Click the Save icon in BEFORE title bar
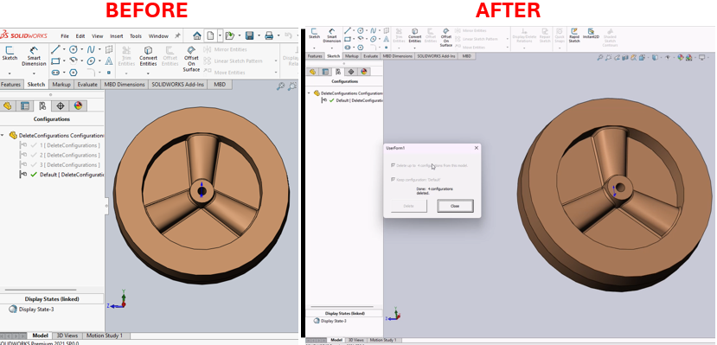This screenshot has width=717, height=345. click(250, 35)
